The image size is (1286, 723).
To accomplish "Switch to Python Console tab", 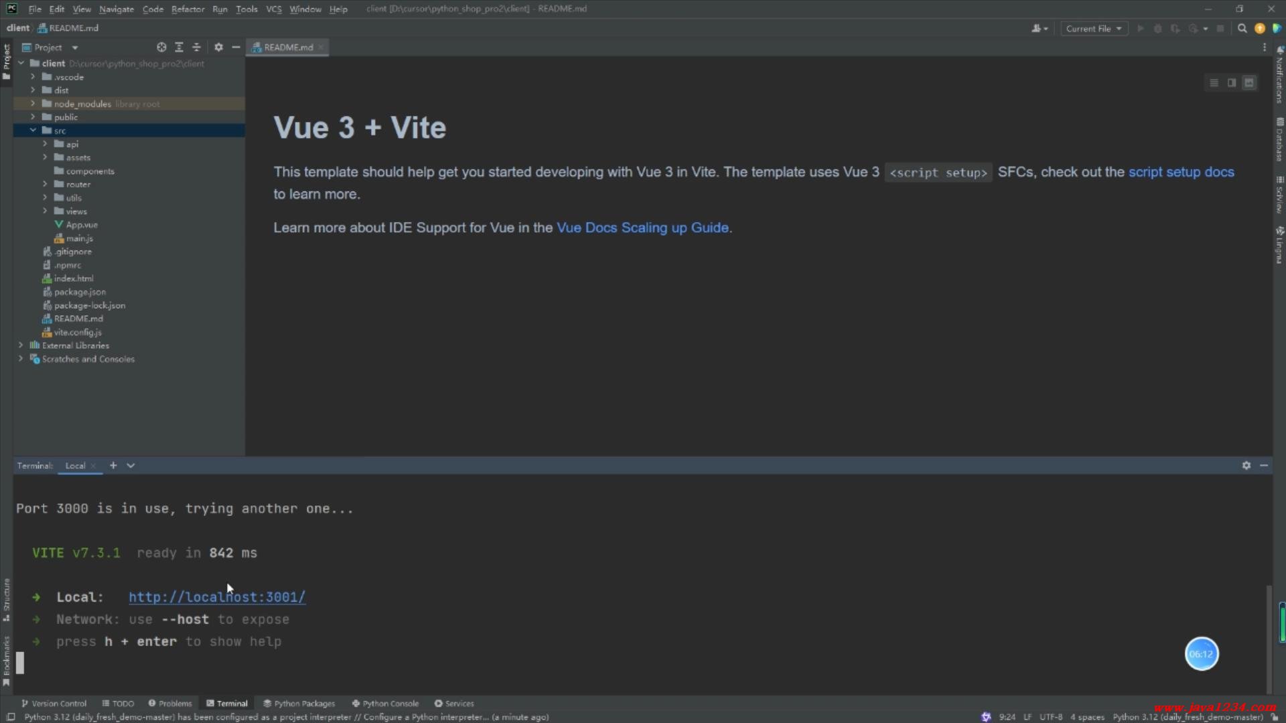I will (x=385, y=704).
